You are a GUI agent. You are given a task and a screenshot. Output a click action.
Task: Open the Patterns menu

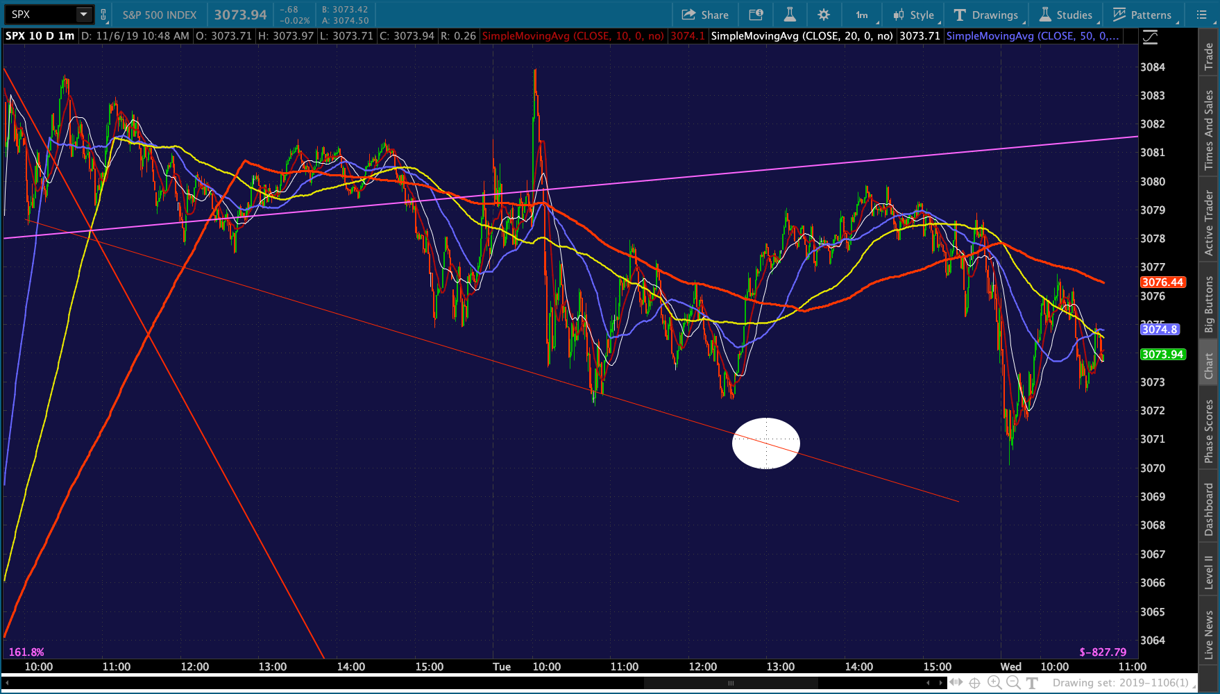[1142, 15]
